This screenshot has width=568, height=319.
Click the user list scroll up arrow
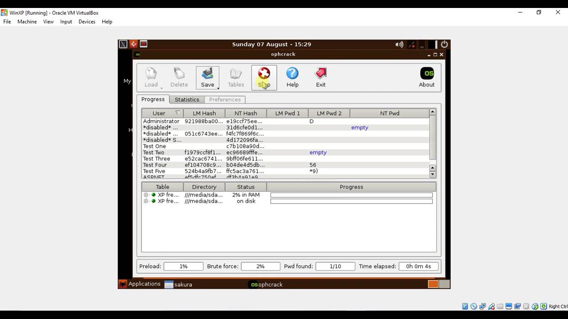[433, 112]
